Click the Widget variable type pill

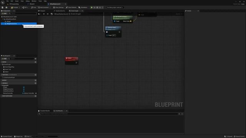tap(24, 87)
